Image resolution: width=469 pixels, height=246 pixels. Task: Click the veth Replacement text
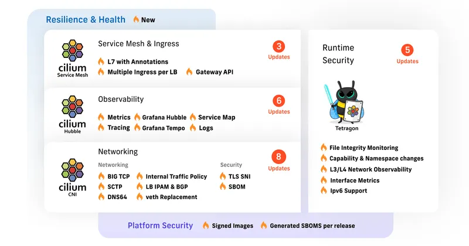tap(171, 197)
